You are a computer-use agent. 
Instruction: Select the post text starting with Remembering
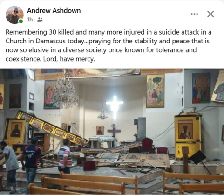click(109, 46)
